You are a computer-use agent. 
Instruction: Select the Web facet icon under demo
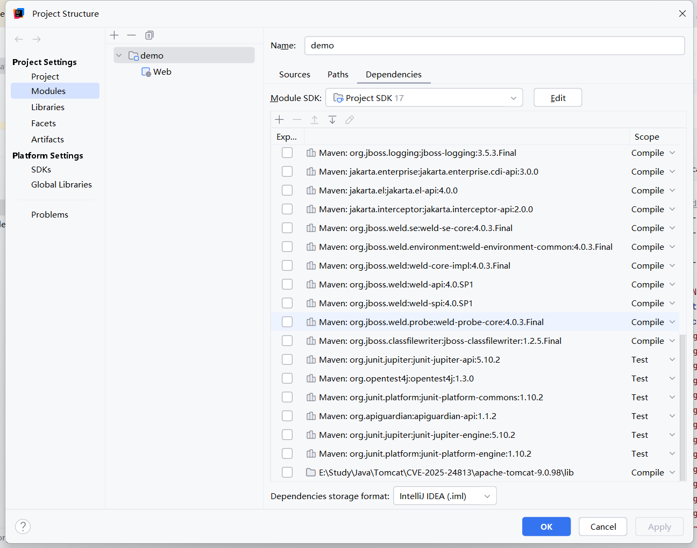click(146, 72)
